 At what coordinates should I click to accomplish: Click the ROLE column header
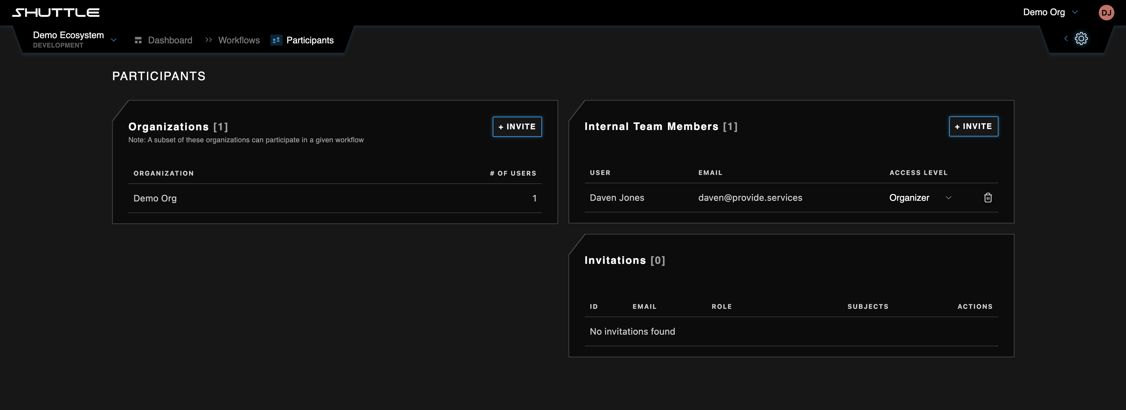(722, 307)
